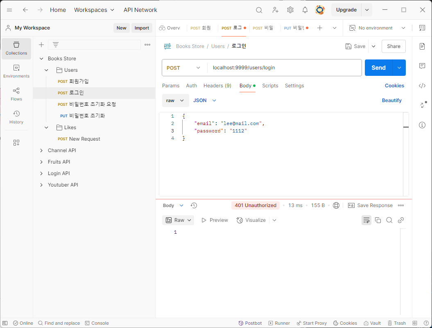Viewport: 432px width, 328px height.
Task: Open the Overview tab
Action: [170, 28]
